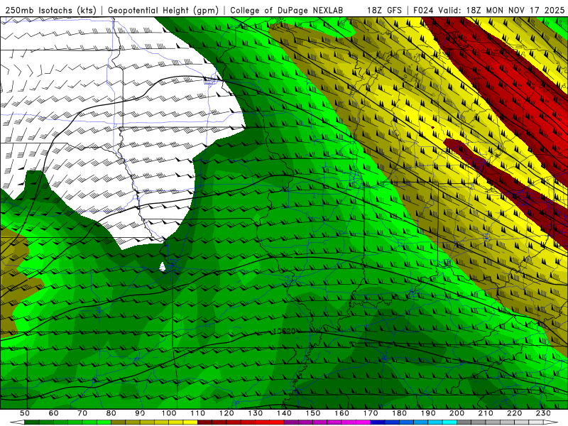568x426 pixels.
Task: Click the bright yellow swatch left of 110
Action: point(190,422)
